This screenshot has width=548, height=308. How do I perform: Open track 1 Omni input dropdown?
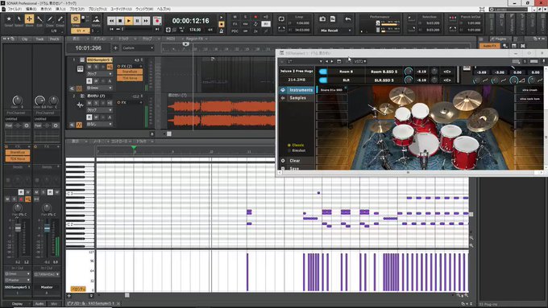(99, 88)
